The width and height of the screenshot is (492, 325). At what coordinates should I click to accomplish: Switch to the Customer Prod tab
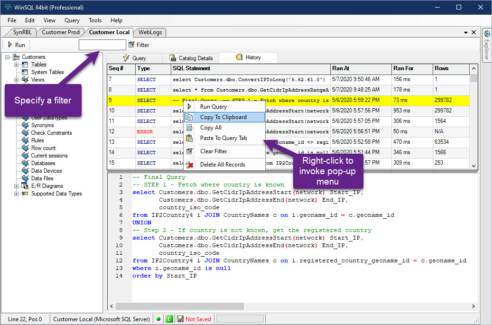(61, 32)
